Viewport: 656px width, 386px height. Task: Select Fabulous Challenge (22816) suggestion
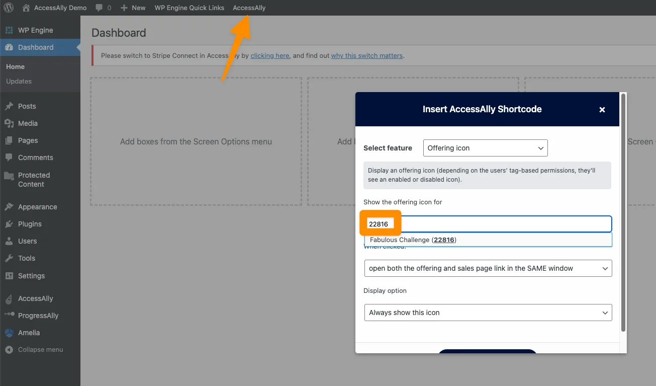413,240
